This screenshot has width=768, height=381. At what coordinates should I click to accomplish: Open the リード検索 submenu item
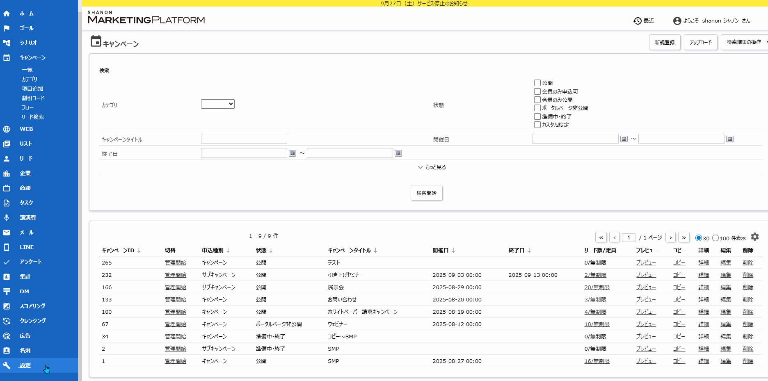point(33,117)
